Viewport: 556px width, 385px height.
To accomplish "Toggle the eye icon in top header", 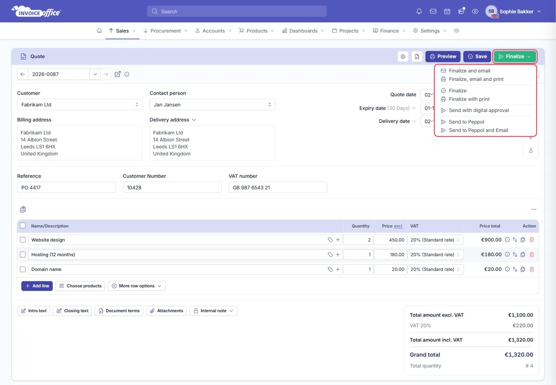I will pyautogui.click(x=475, y=12).
